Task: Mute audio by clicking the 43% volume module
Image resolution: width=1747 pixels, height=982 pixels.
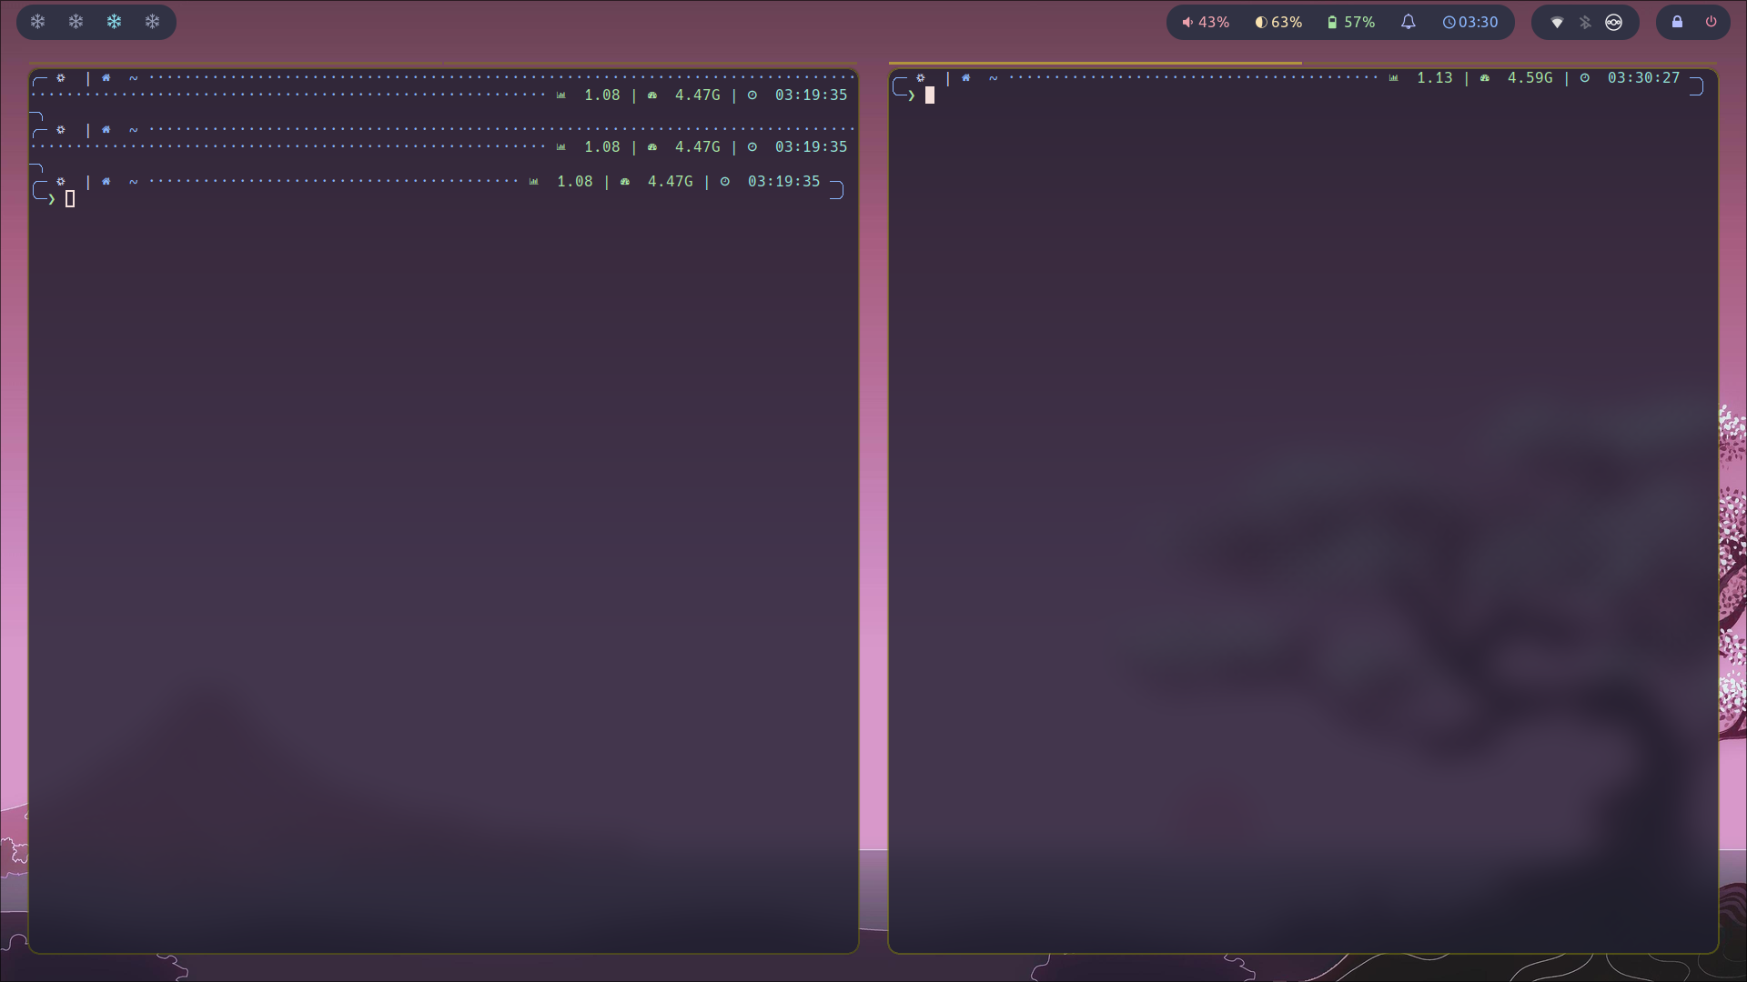Action: click(x=1203, y=21)
